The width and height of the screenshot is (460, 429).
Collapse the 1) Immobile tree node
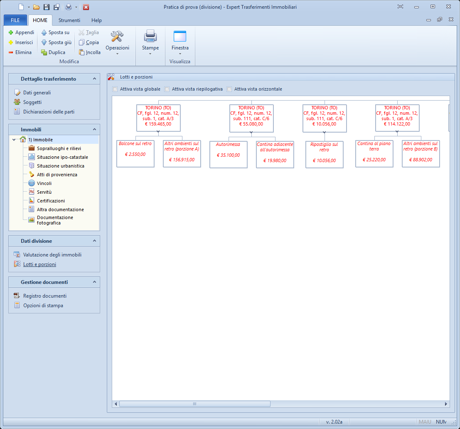[x=15, y=140]
